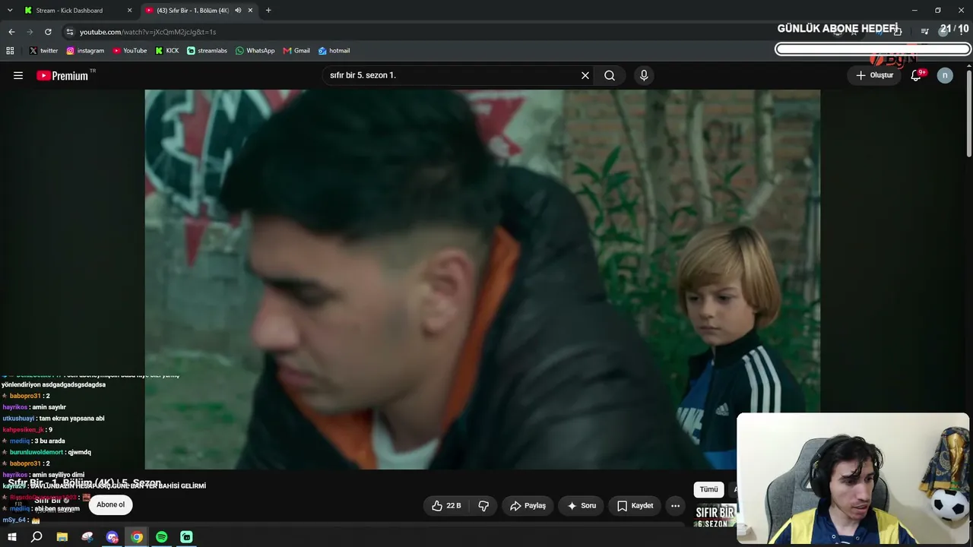View site information icon in address bar
The image size is (973, 547).
[70, 32]
